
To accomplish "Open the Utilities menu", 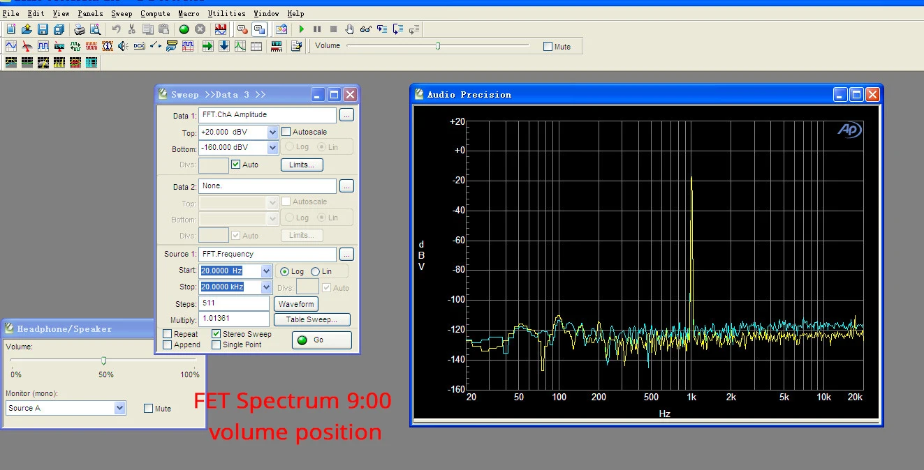I will coord(227,13).
